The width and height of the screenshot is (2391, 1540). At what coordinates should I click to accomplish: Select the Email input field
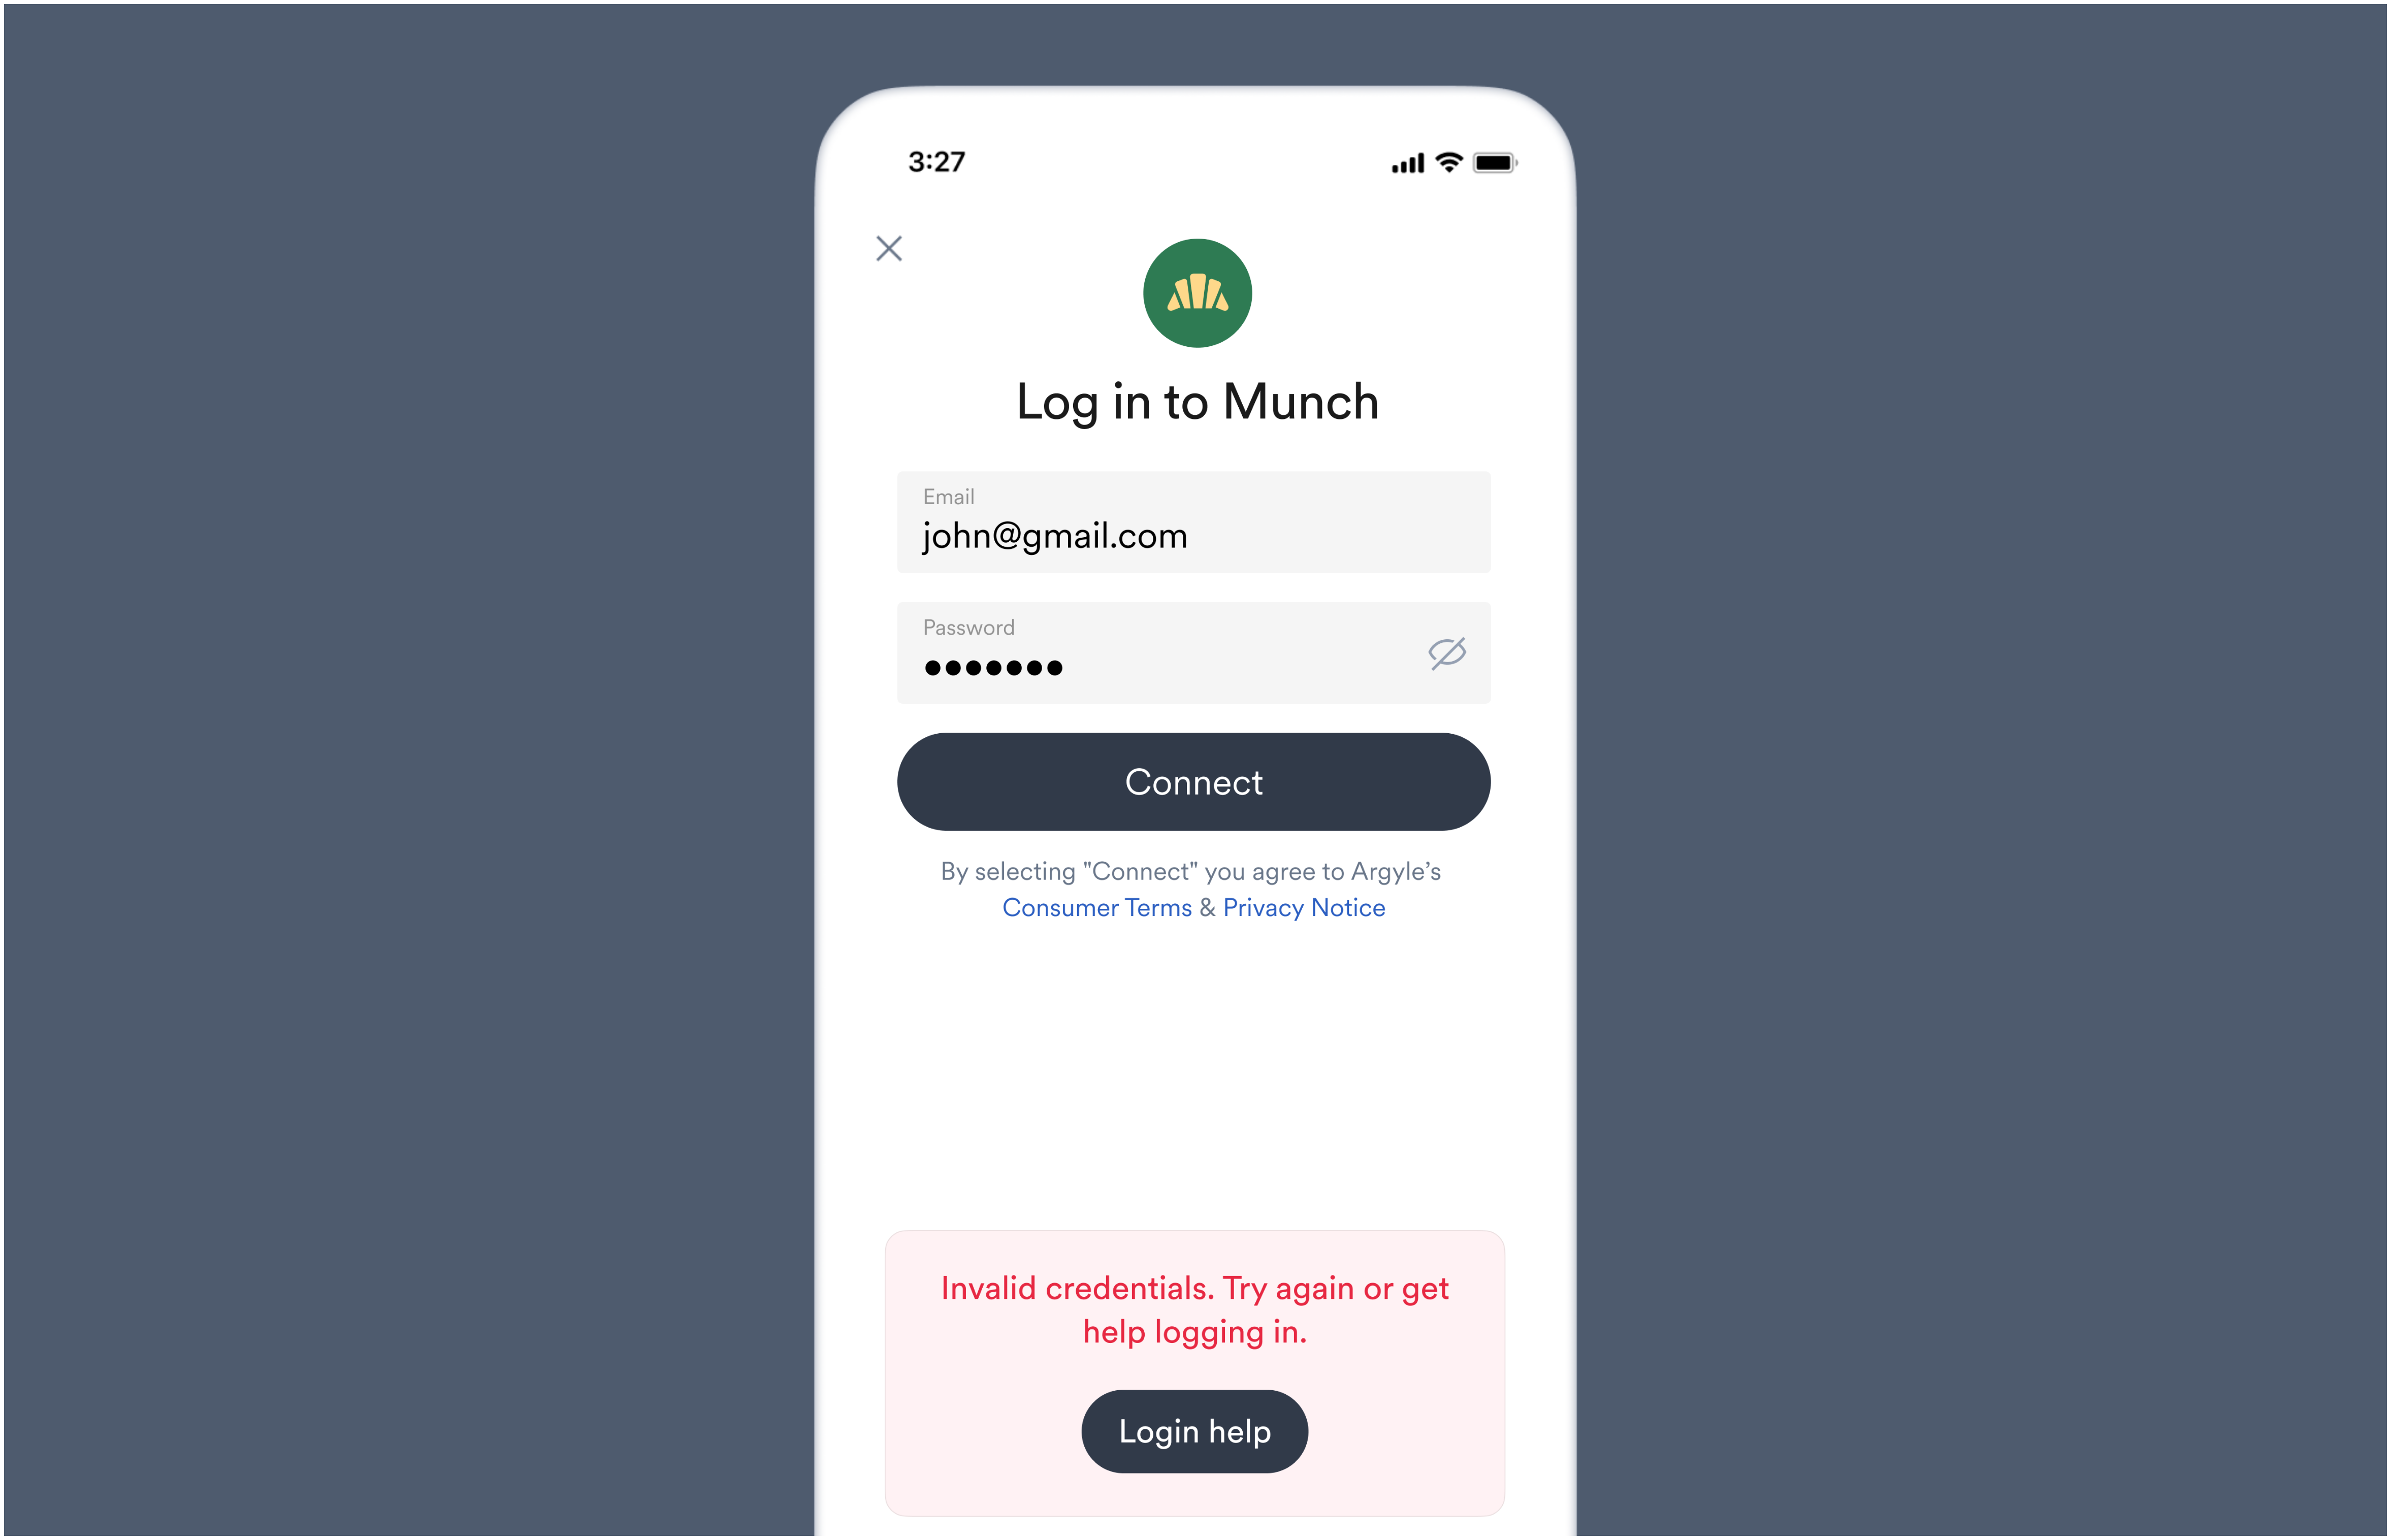pyautogui.click(x=1195, y=522)
